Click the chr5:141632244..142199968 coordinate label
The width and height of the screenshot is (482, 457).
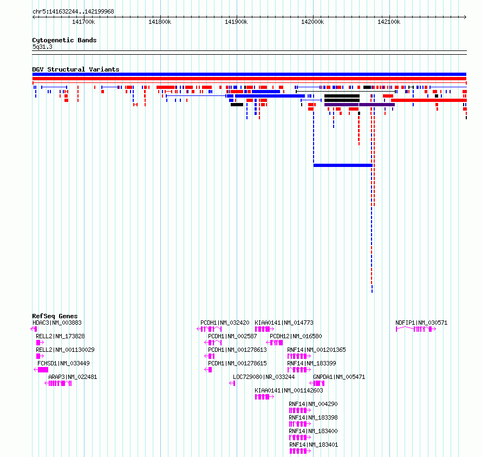pyautogui.click(x=73, y=11)
